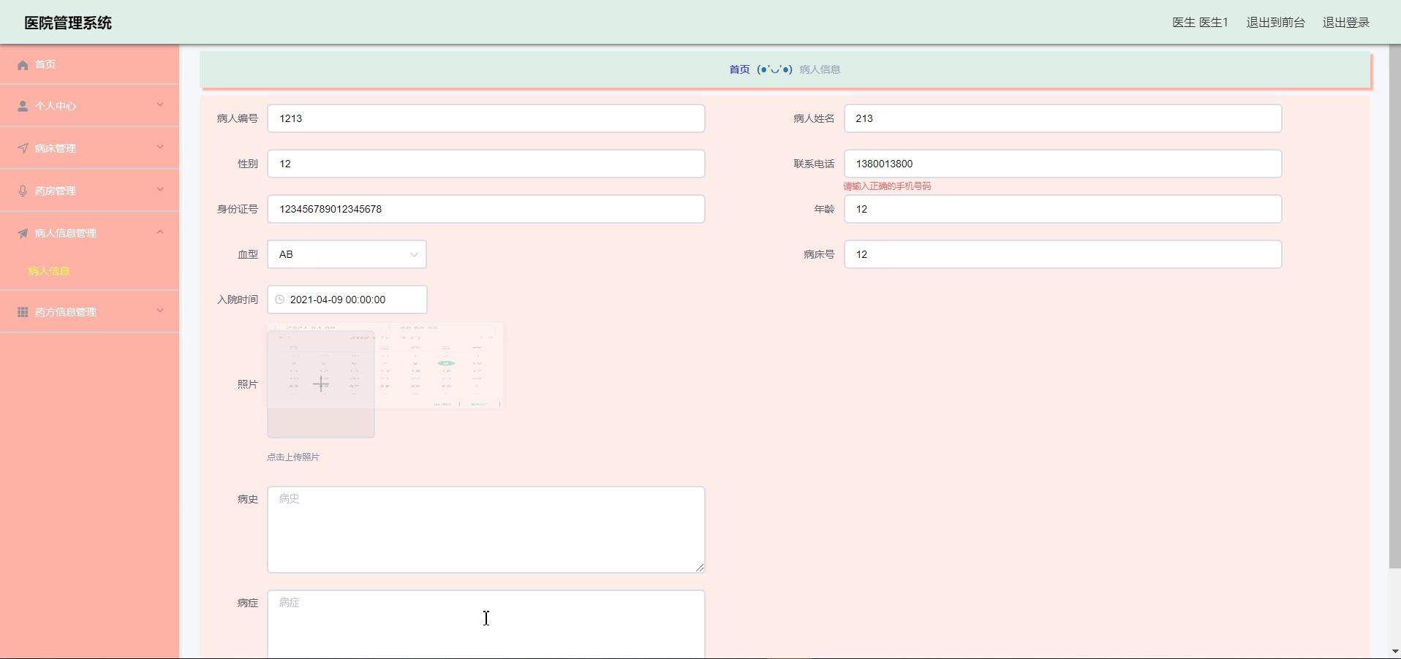1401x659 pixels.
Task: Click the person icon beside 个人中心
Action: [23, 107]
